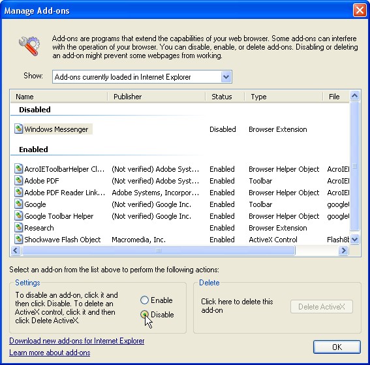Select the Disable radio button

[x=144, y=314]
